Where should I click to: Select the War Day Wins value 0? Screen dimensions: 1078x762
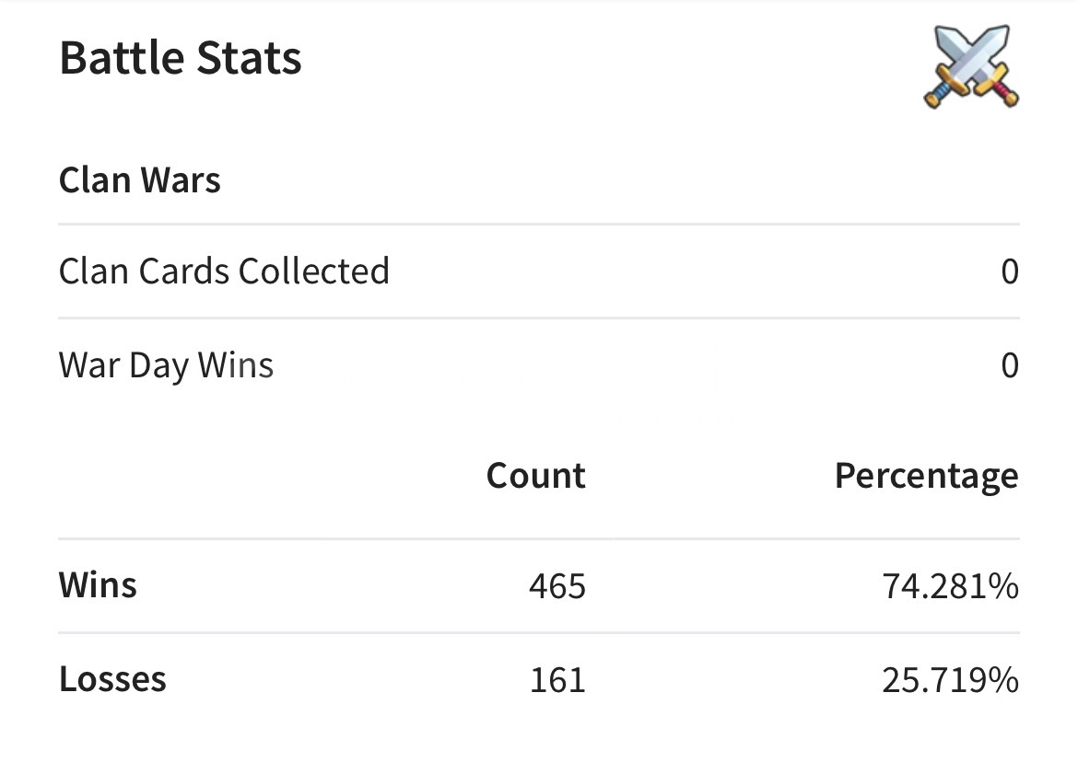coord(1010,366)
